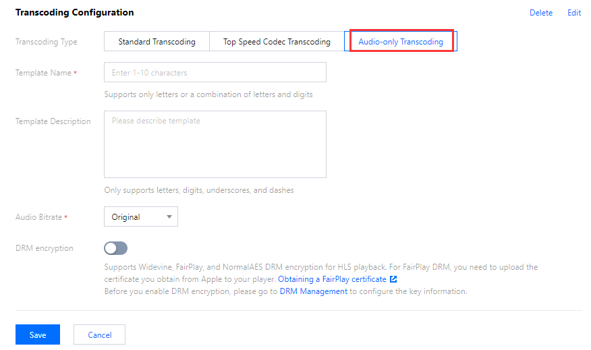This screenshot has width=591, height=350.
Task: Click the Delete link at top right
Action: pyautogui.click(x=540, y=13)
